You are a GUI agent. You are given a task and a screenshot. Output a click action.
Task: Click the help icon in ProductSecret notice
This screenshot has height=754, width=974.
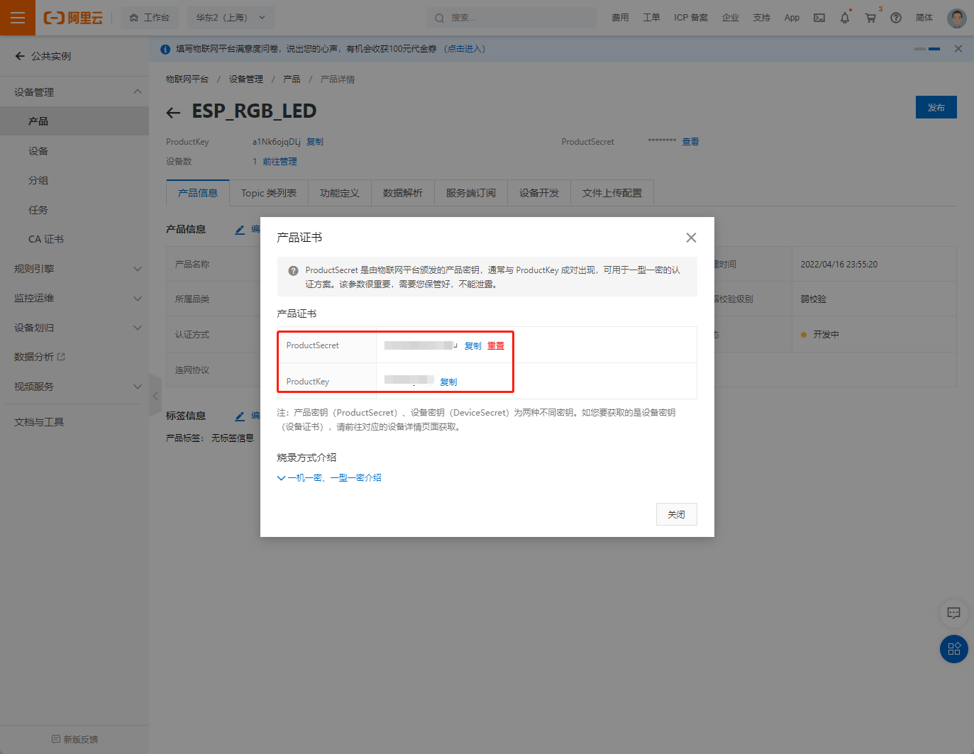click(293, 271)
